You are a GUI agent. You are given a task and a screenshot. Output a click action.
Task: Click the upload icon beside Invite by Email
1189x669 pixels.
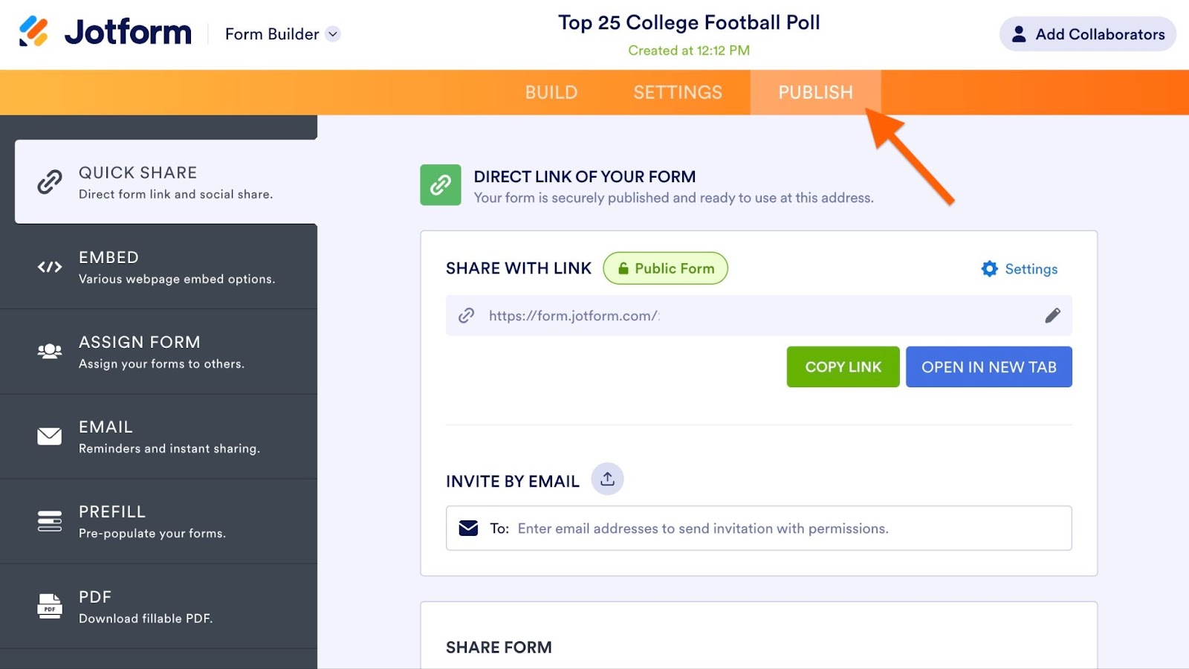click(x=607, y=479)
